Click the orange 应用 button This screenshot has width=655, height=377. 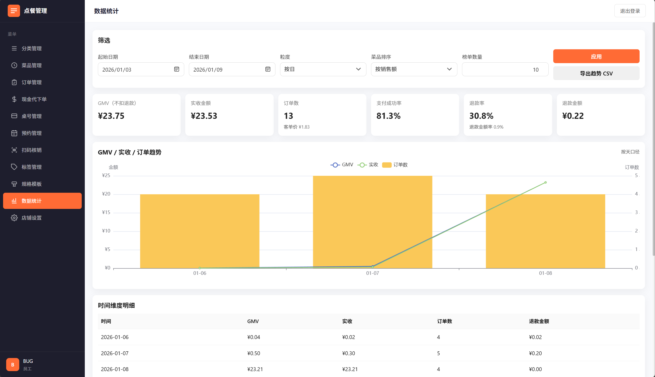tap(596, 56)
